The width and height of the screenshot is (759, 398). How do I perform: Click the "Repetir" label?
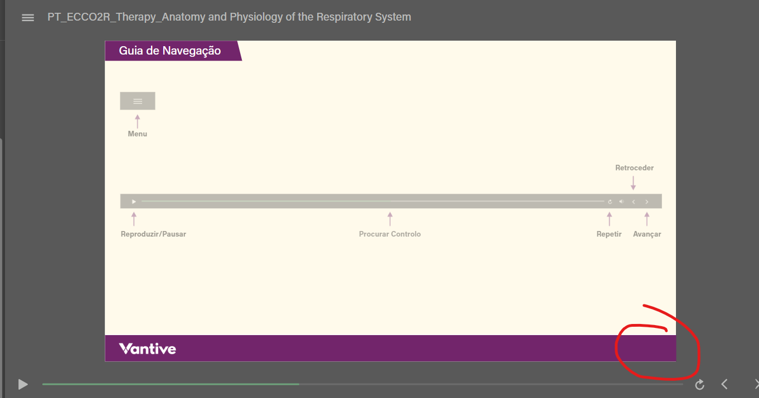609,234
